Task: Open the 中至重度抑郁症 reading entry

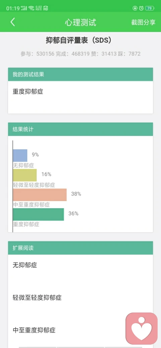Action: (x=34, y=330)
